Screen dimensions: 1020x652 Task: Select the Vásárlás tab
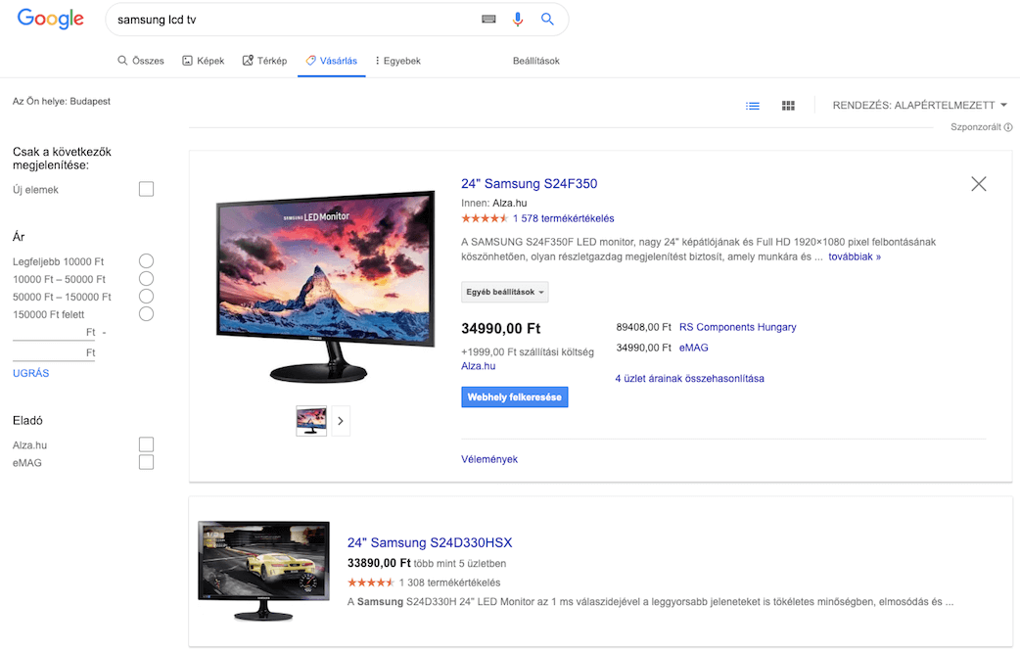pyautogui.click(x=332, y=61)
